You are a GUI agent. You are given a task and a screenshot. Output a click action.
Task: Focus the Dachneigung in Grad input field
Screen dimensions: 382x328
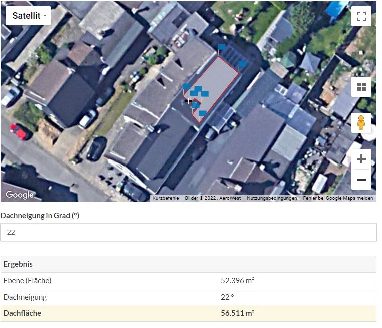coord(188,232)
